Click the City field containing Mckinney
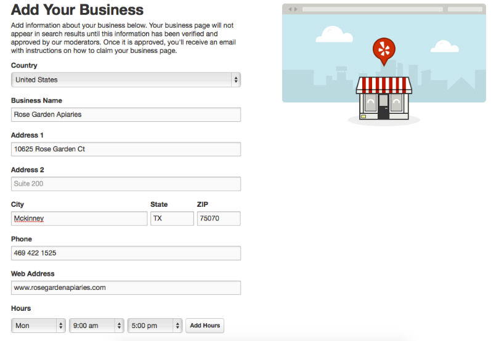 [x=79, y=219]
